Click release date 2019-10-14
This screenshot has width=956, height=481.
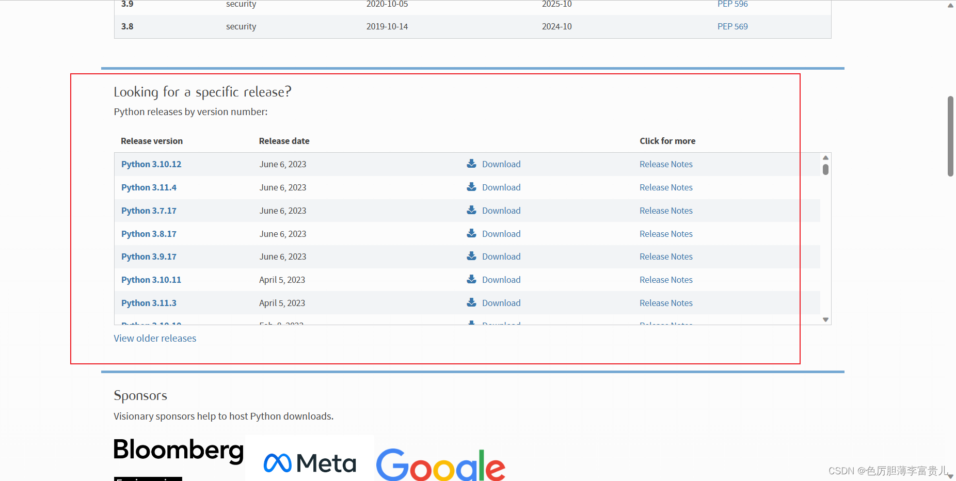[387, 26]
